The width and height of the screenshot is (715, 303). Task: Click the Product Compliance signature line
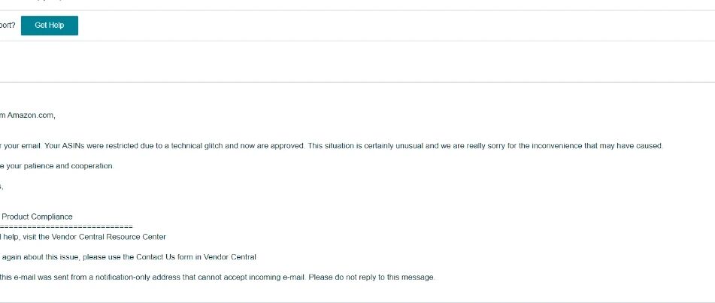(37, 217)
